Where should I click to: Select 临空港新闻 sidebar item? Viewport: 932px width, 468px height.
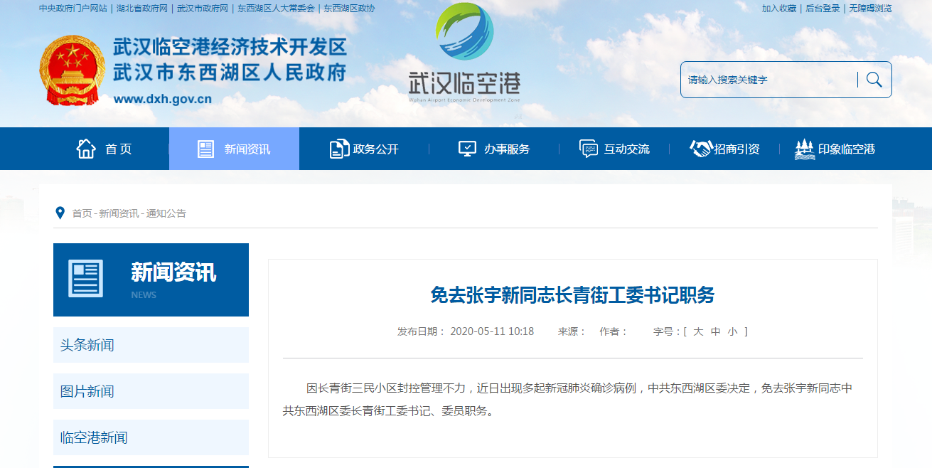tap(94, 437)
